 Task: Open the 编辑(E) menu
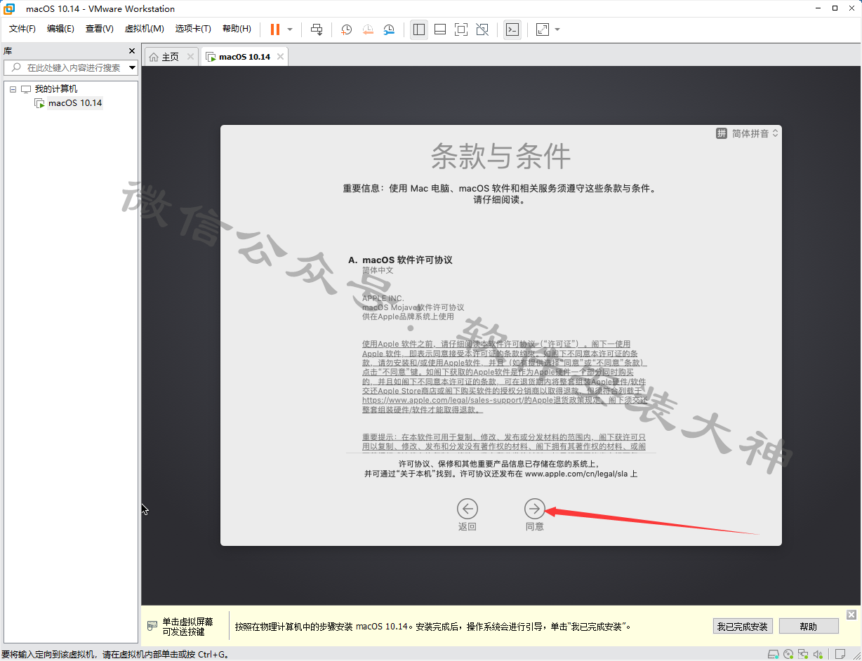pyautogui.click(x=60, y=29)
